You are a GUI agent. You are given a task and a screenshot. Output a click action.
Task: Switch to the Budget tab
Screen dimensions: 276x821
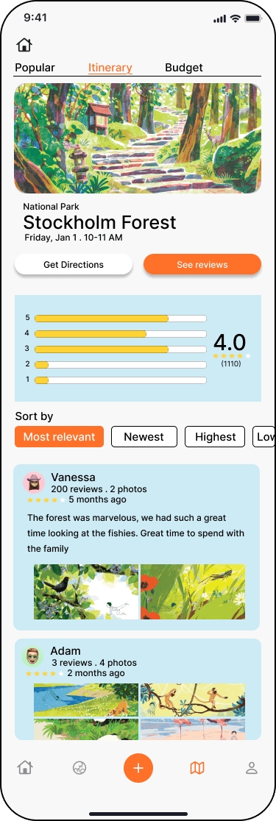point(184,68)
